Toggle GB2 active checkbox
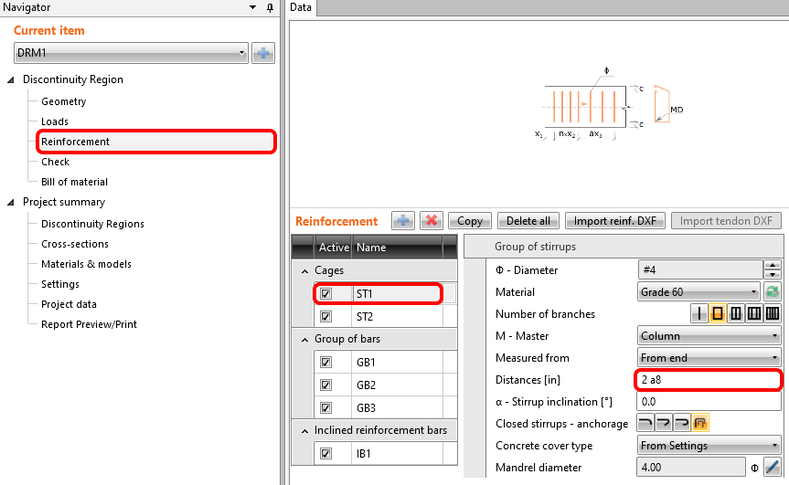Screen dimensions: 789x485 click(326, 385)
